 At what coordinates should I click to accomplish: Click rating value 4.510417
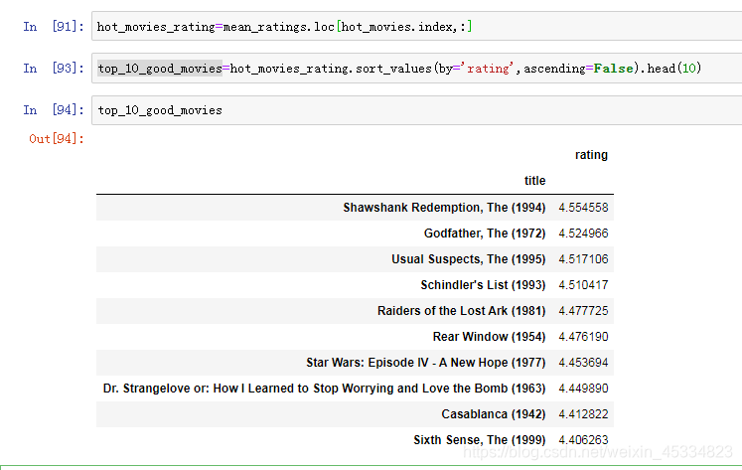[583, 285]
